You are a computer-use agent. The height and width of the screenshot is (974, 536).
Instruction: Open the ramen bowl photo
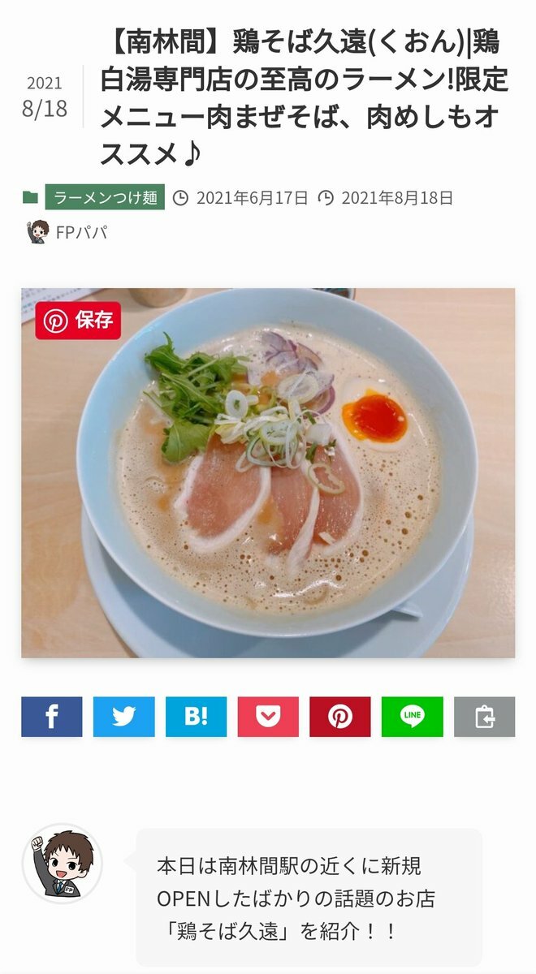tap(268, 472)
